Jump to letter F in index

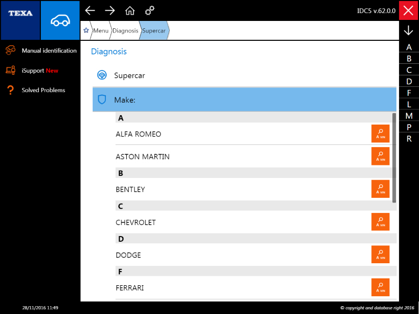pyautogui.click(x=409, y=93)
